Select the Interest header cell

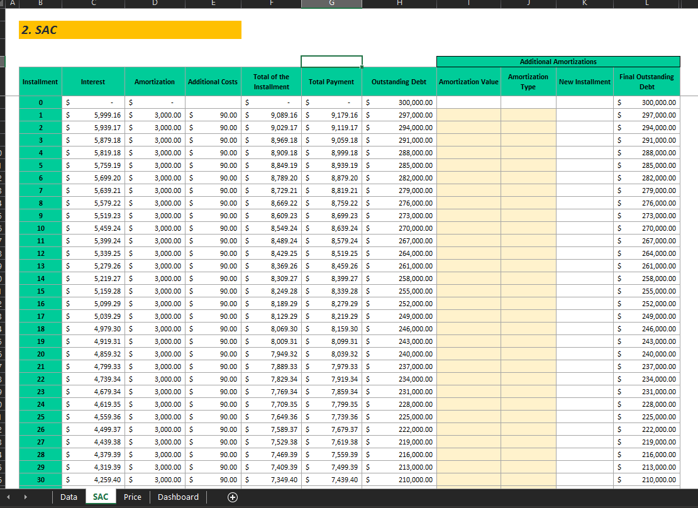[94, 82]
